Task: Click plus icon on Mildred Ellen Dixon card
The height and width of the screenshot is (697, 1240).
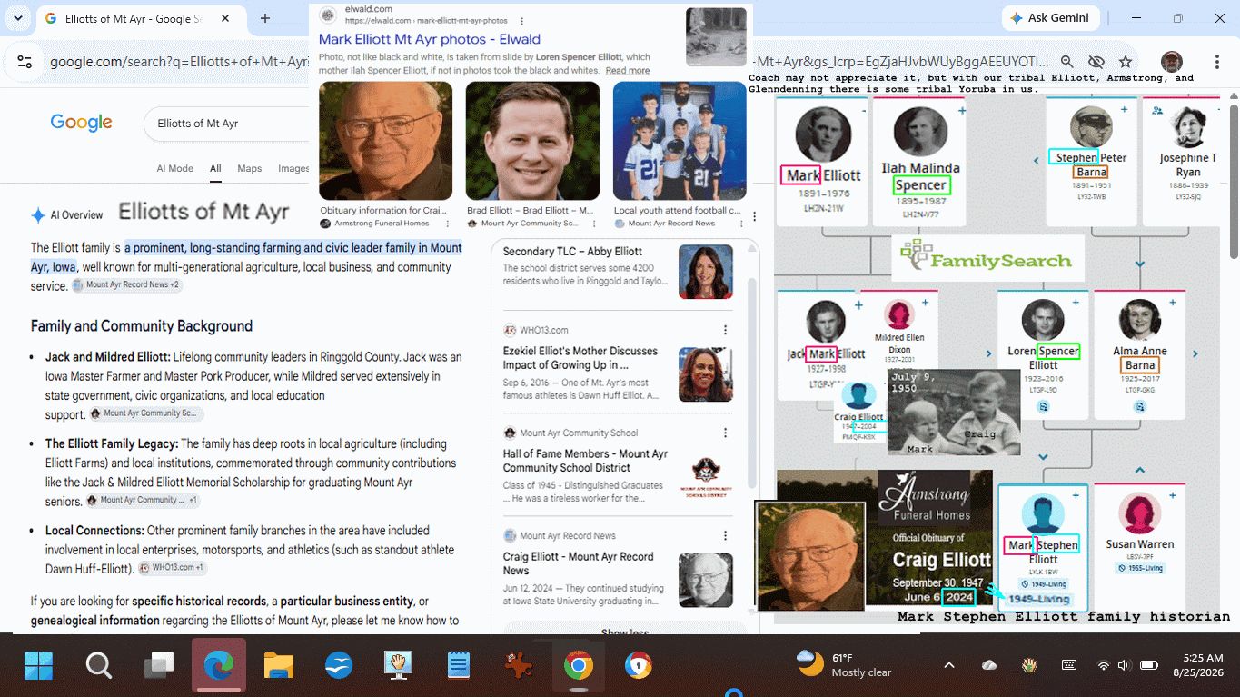Action: click(x=925, y=303)
